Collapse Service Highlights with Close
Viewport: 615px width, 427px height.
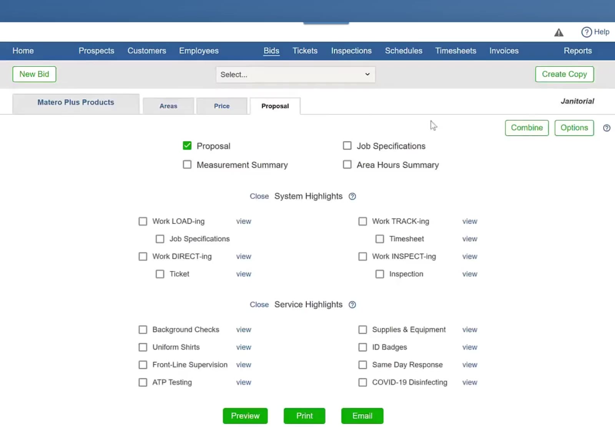click(x=259, y=305)
